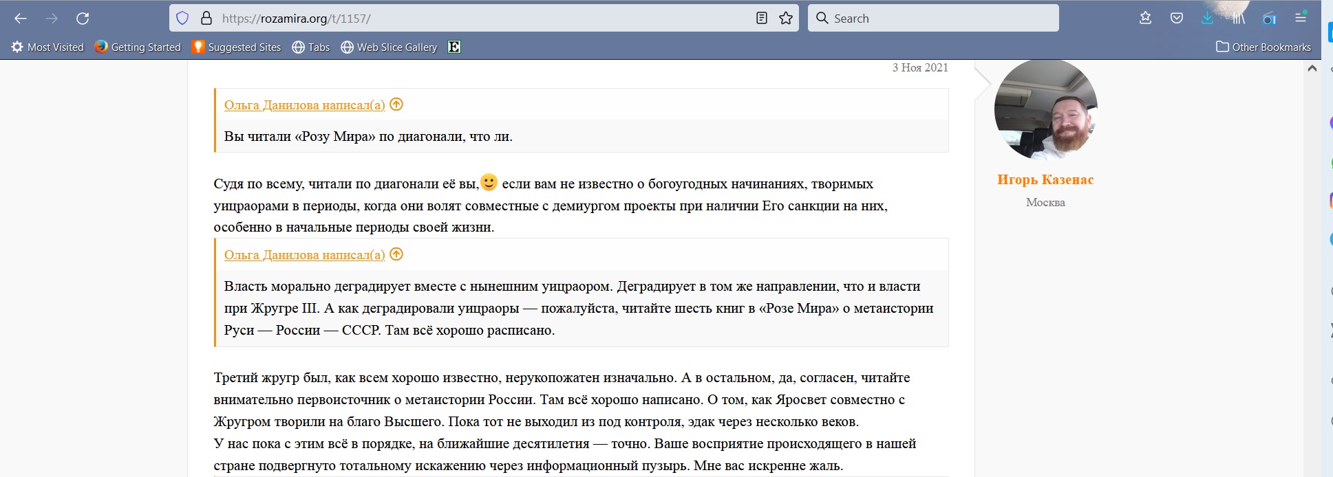This screenshot has width=1333, height=477.
Task: Save page to Pocket
Action: pyautogui.click(x=1177, y=19)
